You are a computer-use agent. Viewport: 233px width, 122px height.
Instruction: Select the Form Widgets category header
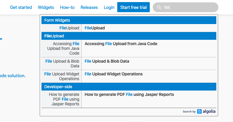click(57, 20)
